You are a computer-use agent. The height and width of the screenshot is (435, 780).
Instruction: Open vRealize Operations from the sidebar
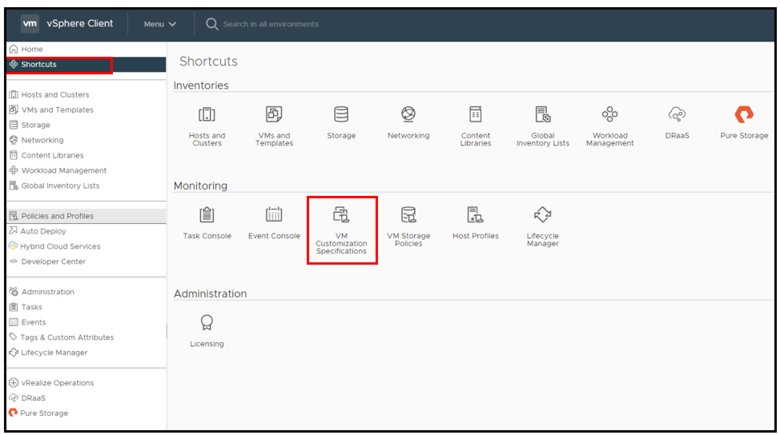pos(57,383)
